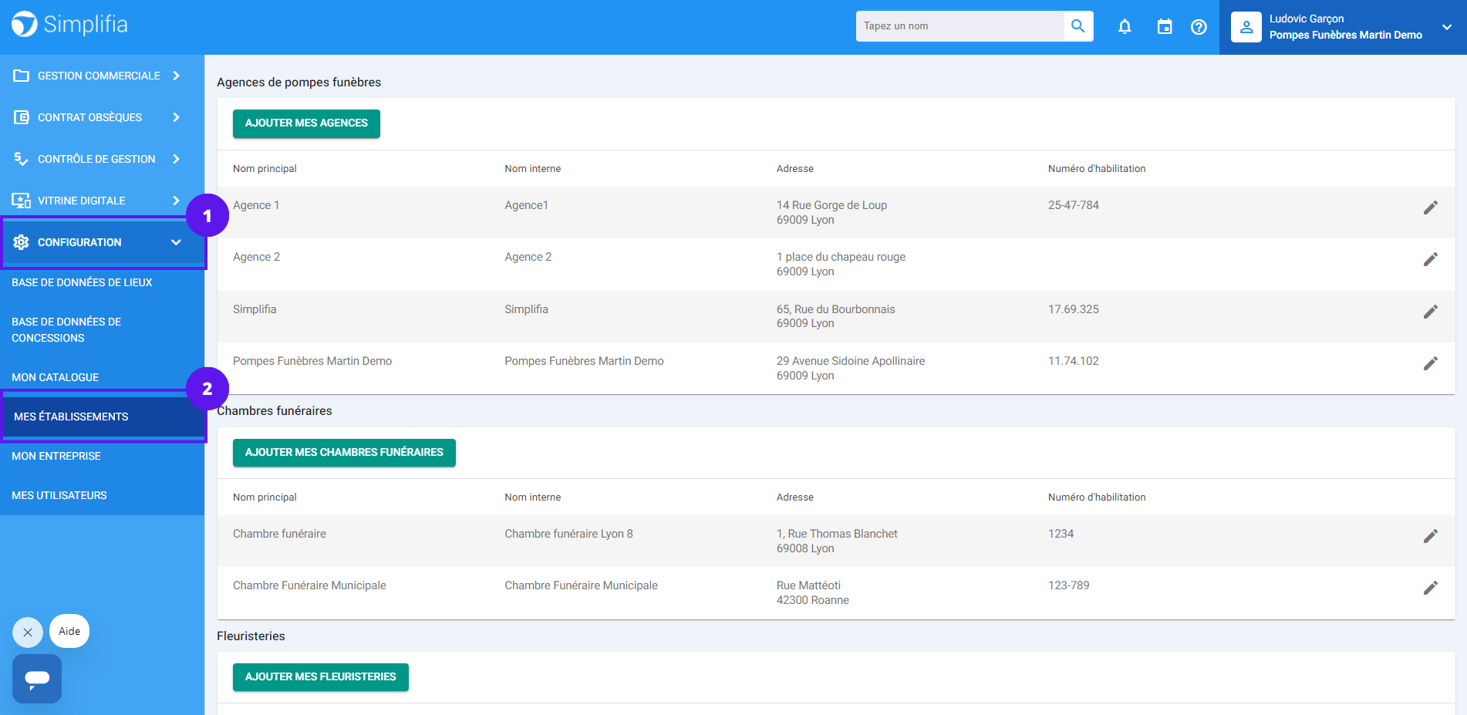The height and width of the screenshot is (715, 1467).
Task: Click address 29 Avenue Sidoine Apollinaire
Action: [x=851, y=361]
